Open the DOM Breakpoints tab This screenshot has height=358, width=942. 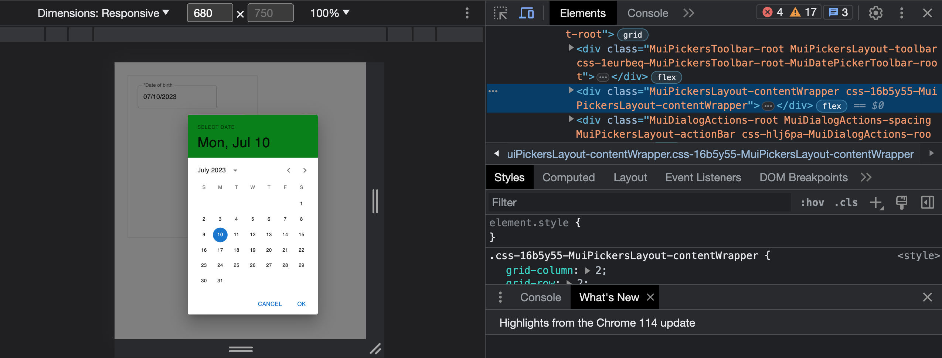[803, 178]
